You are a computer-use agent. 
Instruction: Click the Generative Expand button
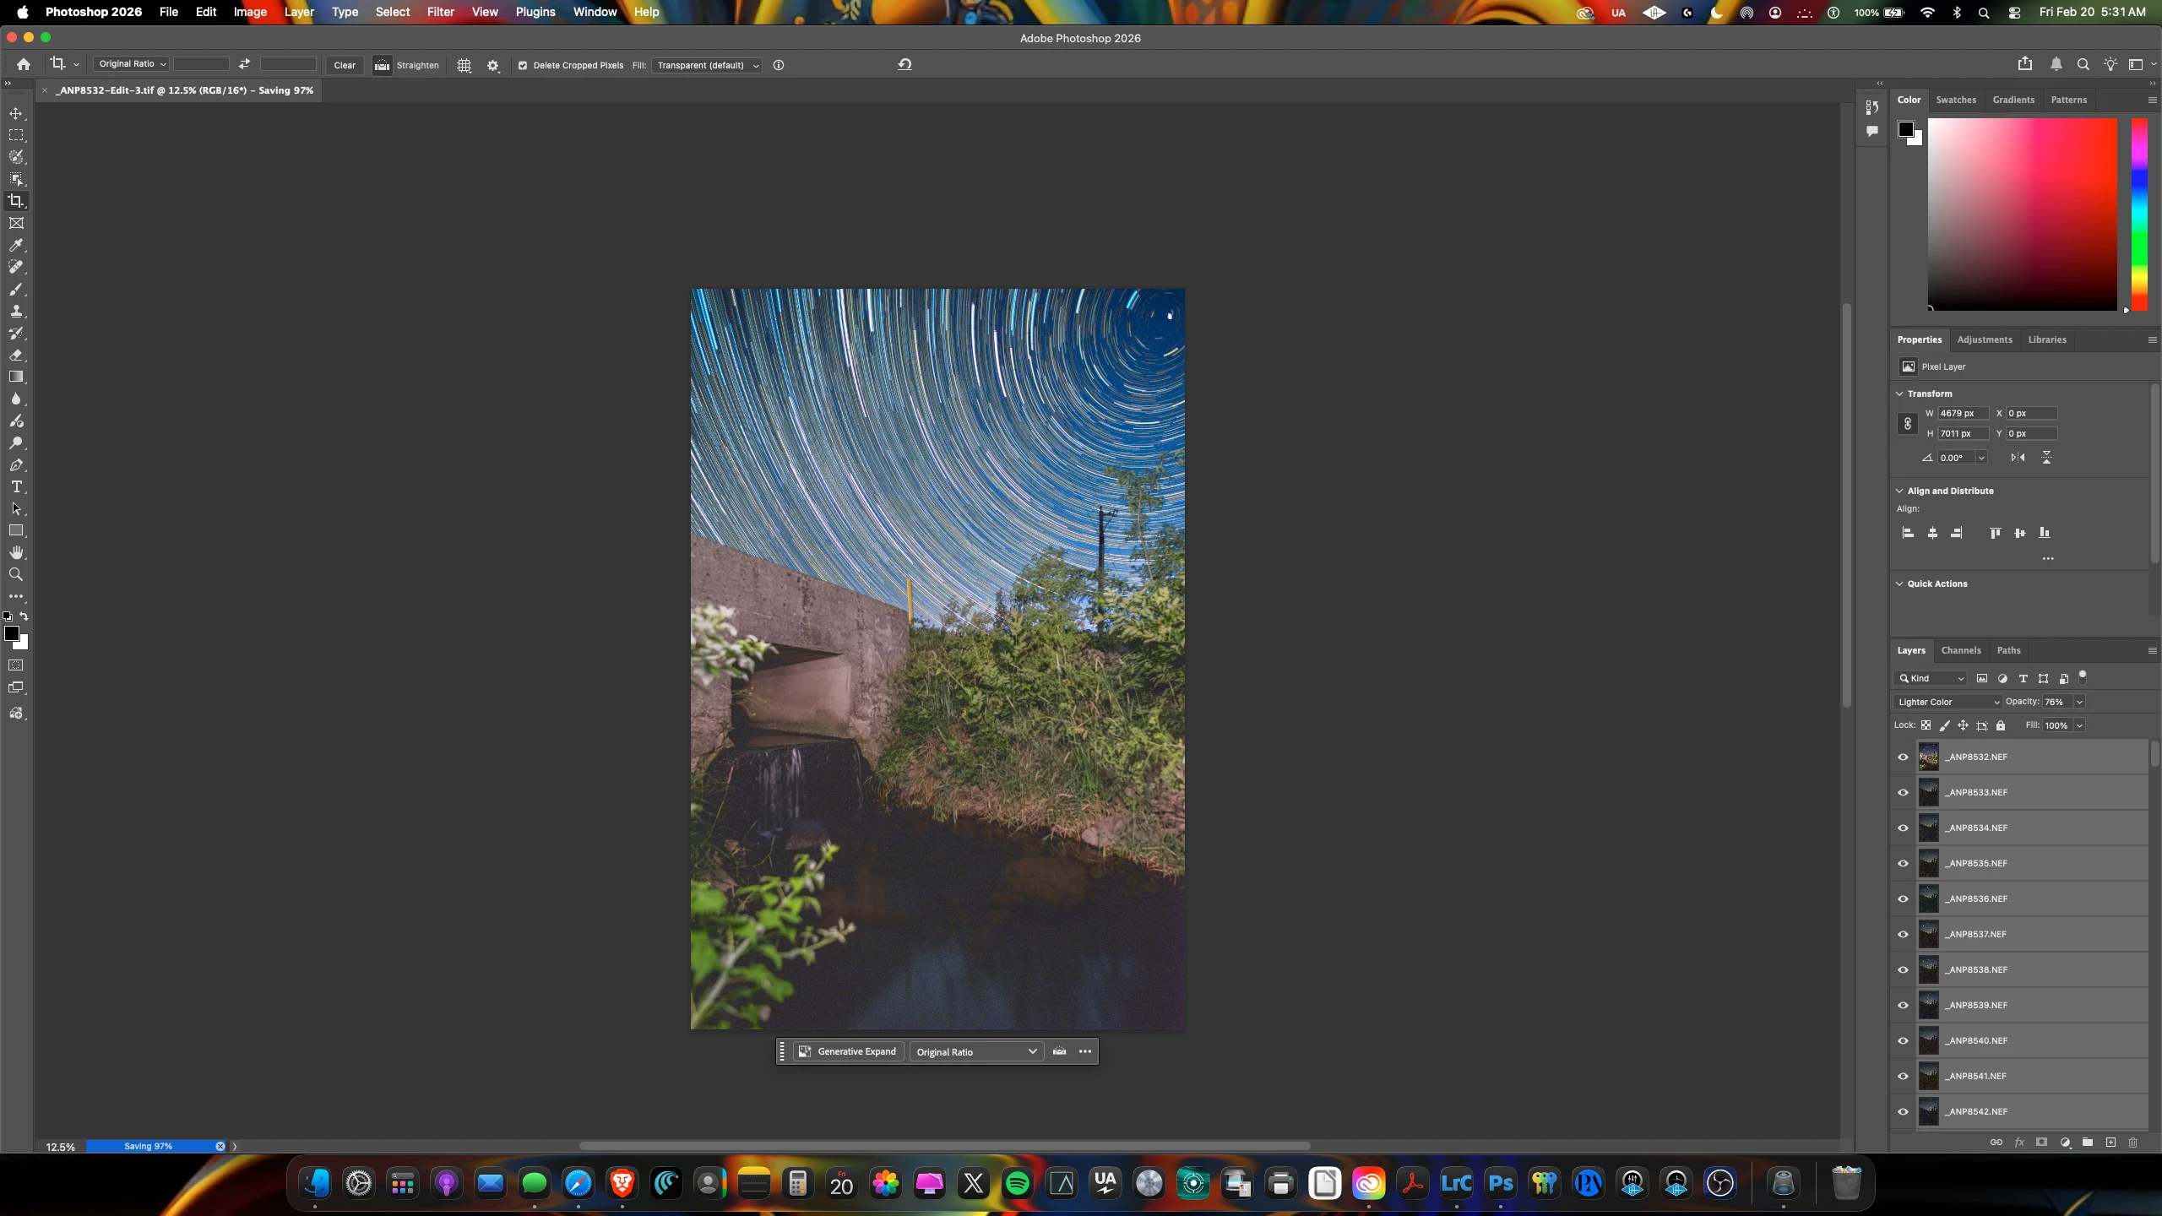coord(848,1051)
